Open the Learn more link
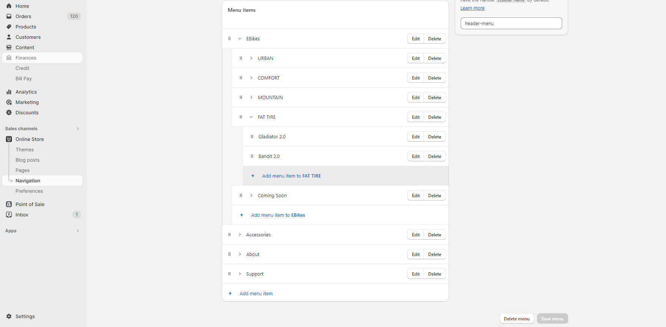The height and width of the screenshot is (327, 666). pyautogui.click(x=472, y=8)
